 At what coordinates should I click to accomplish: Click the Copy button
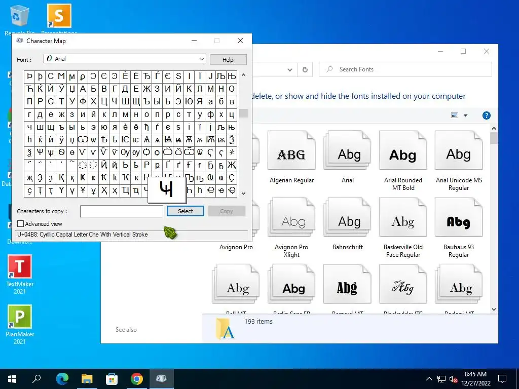coord(227,211)
